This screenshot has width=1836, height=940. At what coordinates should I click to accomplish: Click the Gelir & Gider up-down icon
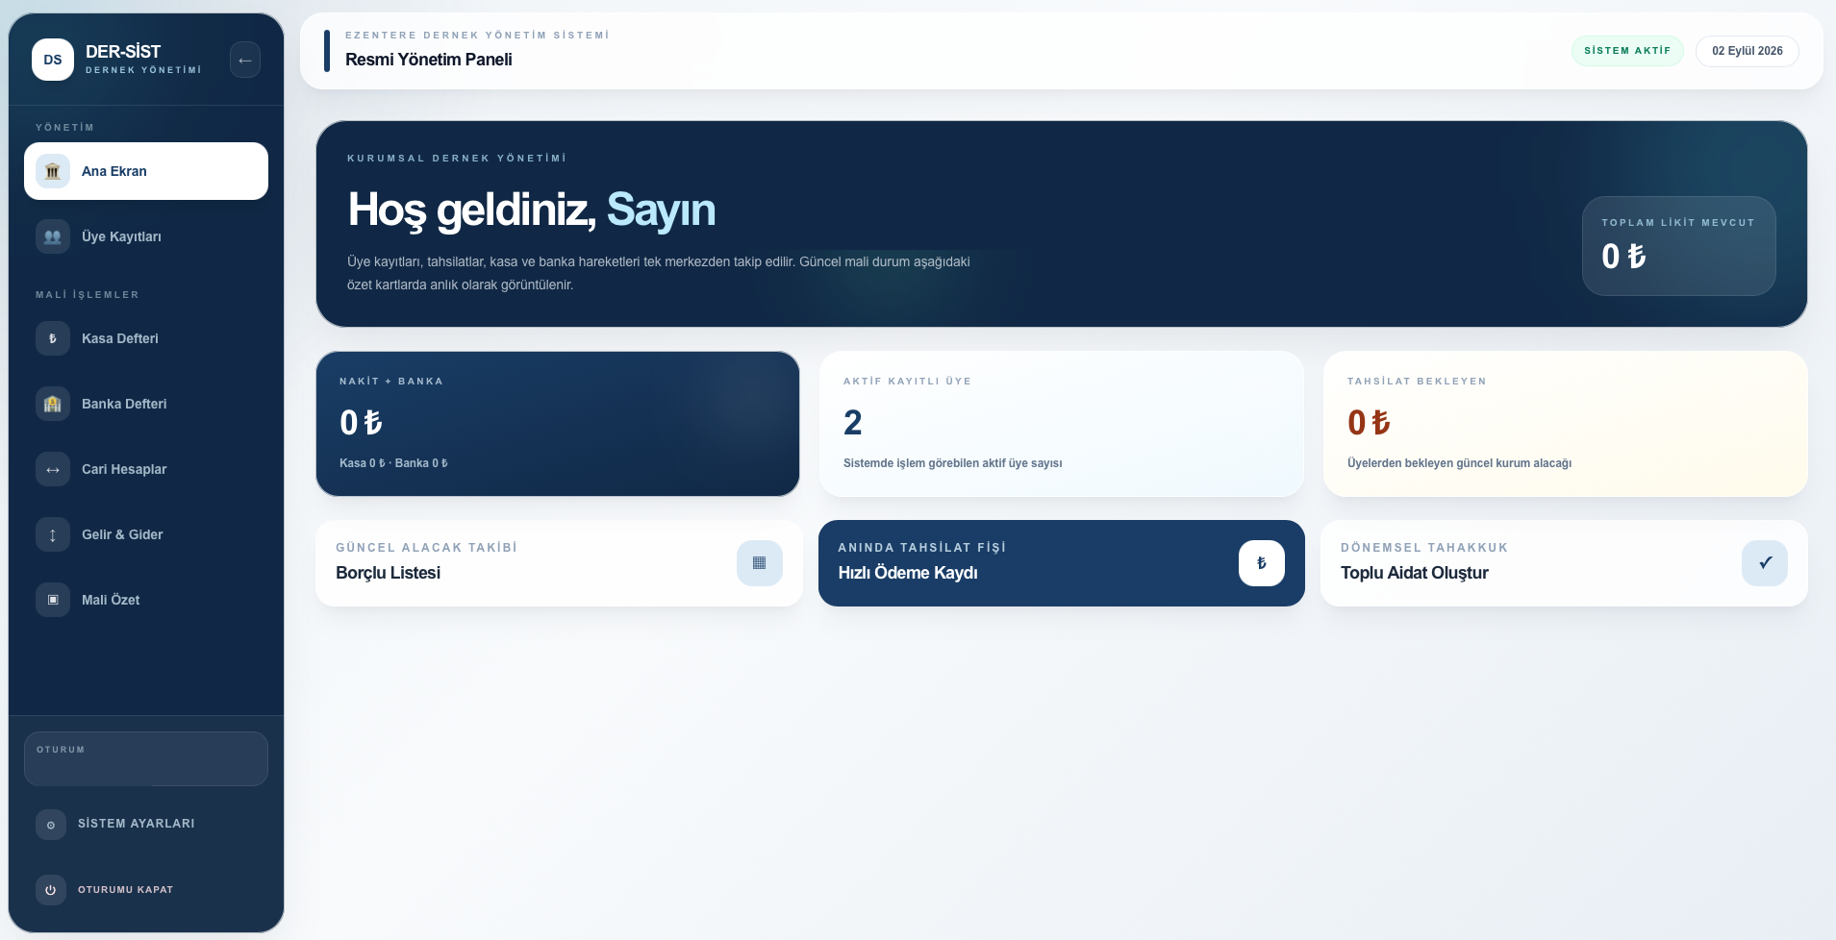(x=53, y=534)
